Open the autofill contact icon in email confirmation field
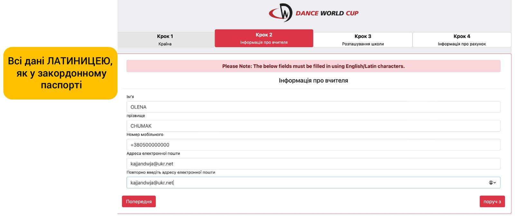This screenshot has width=515, height=218. coord(492,183)
